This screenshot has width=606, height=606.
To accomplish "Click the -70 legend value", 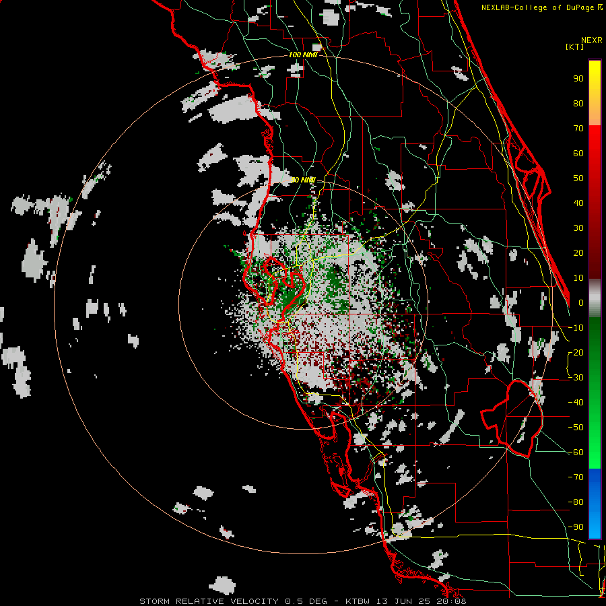I will point(576,477).
